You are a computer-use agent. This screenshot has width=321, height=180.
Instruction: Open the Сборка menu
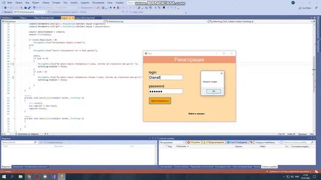pos(46,2)
